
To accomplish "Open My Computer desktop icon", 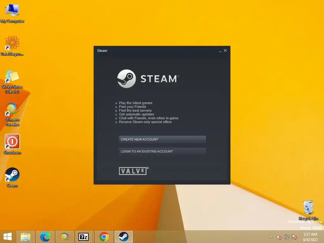I will coord(12,13).
